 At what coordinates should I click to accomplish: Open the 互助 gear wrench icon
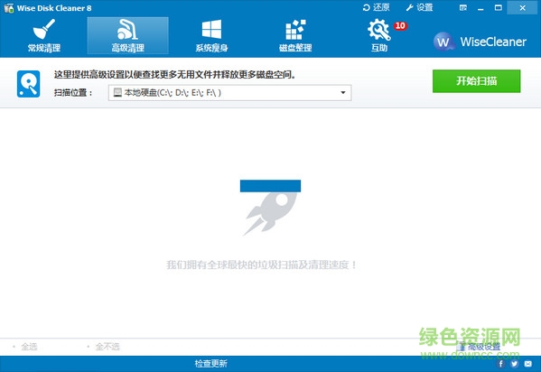(x=379, y=35)
